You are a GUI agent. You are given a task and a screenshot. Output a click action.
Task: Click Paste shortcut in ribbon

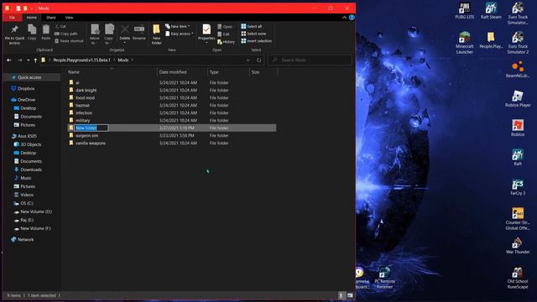click(69, 41)
